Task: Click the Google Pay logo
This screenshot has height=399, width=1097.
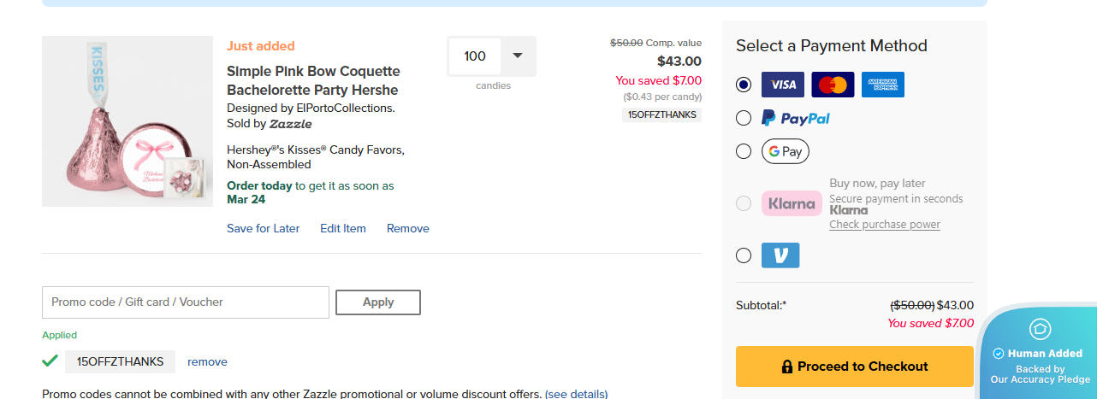Action: coord(785,151)
